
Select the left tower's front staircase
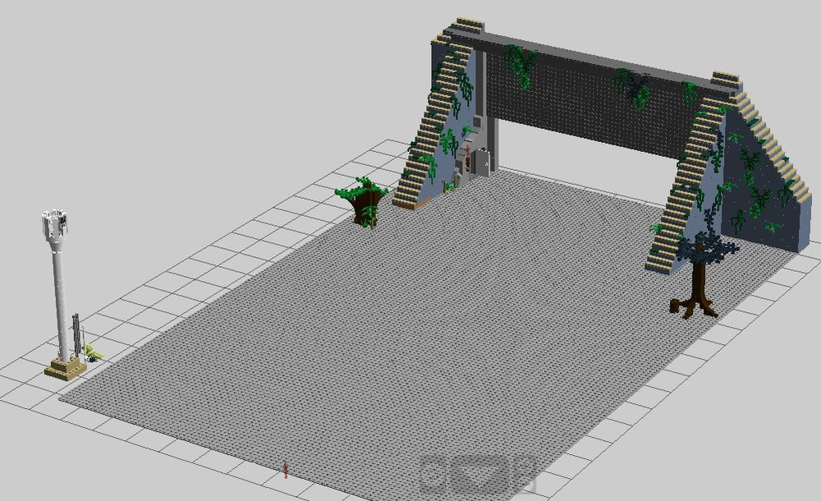432,126
